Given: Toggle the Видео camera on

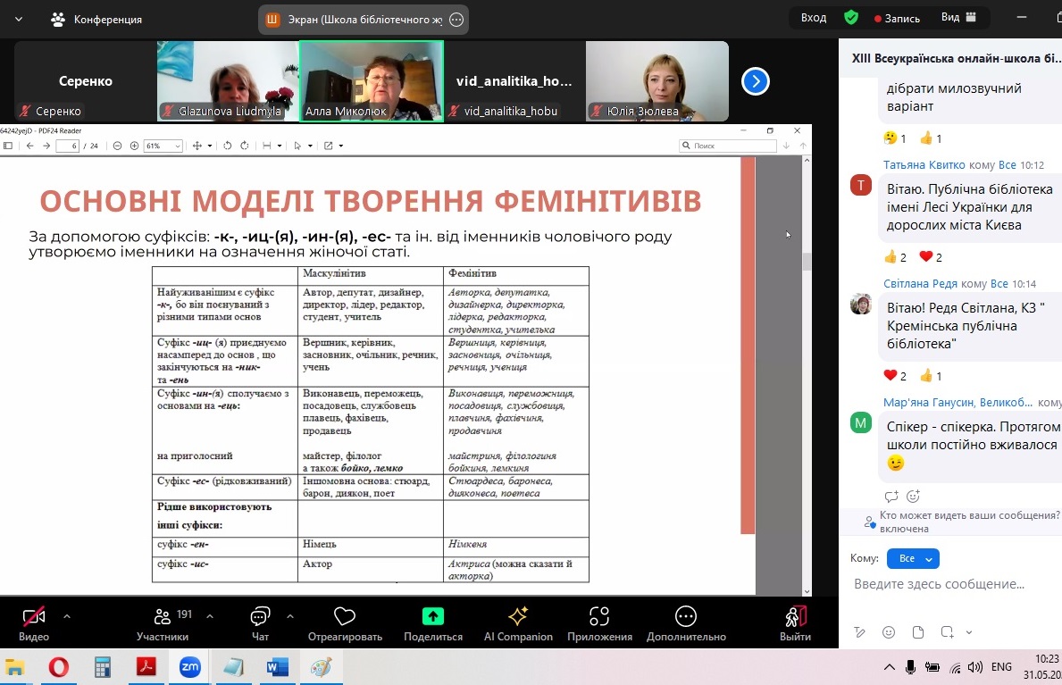Looking at the screenshot, I should [34, 616].
